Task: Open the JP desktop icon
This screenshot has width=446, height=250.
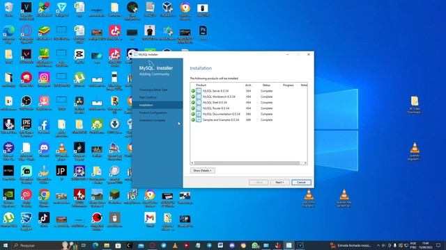Action: [x=62, y=173]
